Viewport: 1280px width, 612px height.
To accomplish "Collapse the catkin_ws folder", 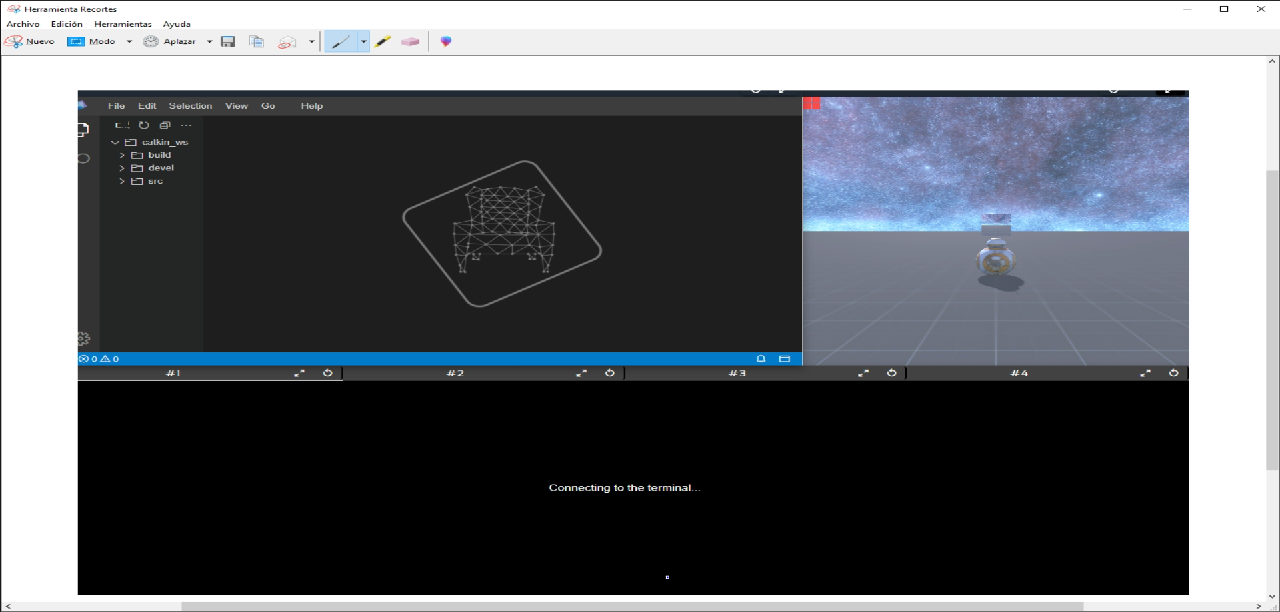I will click(115, 142).
